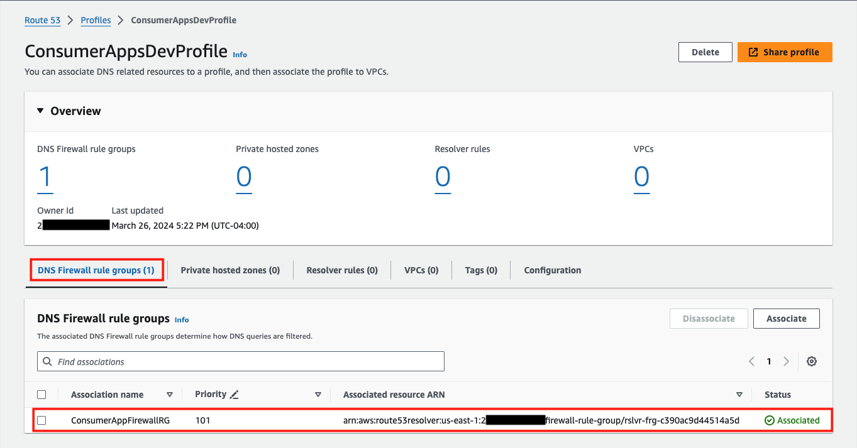The height and width of the screenshot is (448, 857).
Task: Go to next page arrow
Action: 786,361
